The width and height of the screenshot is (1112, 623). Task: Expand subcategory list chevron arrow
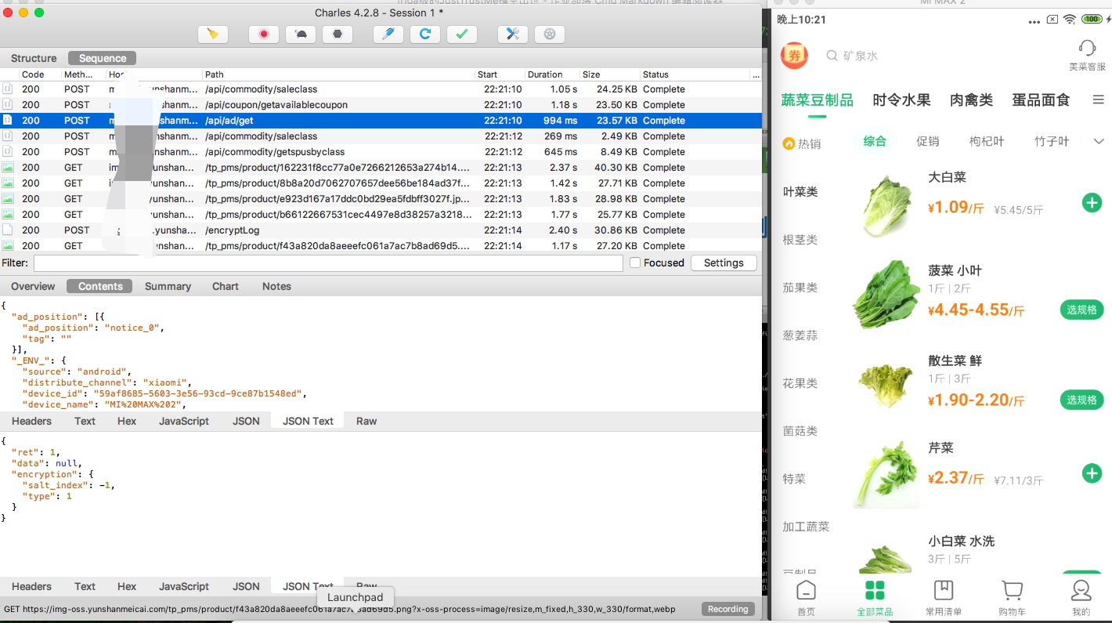[x=1097, y=141]
